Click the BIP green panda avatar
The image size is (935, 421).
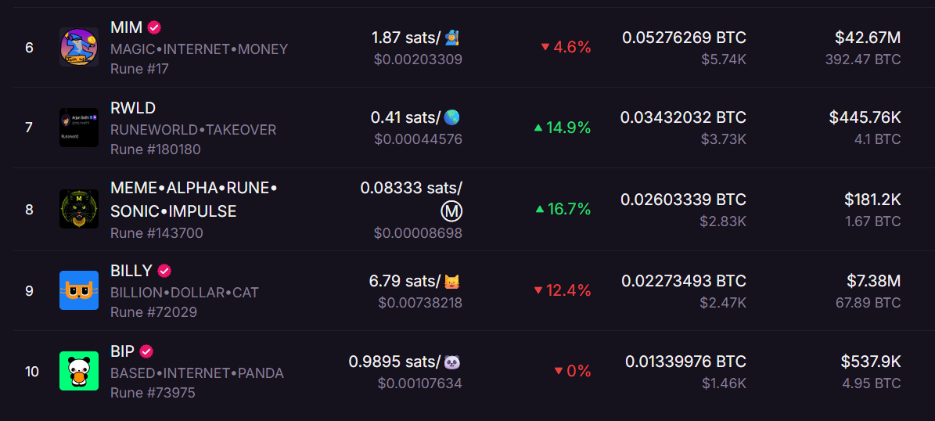coord(79,371)
